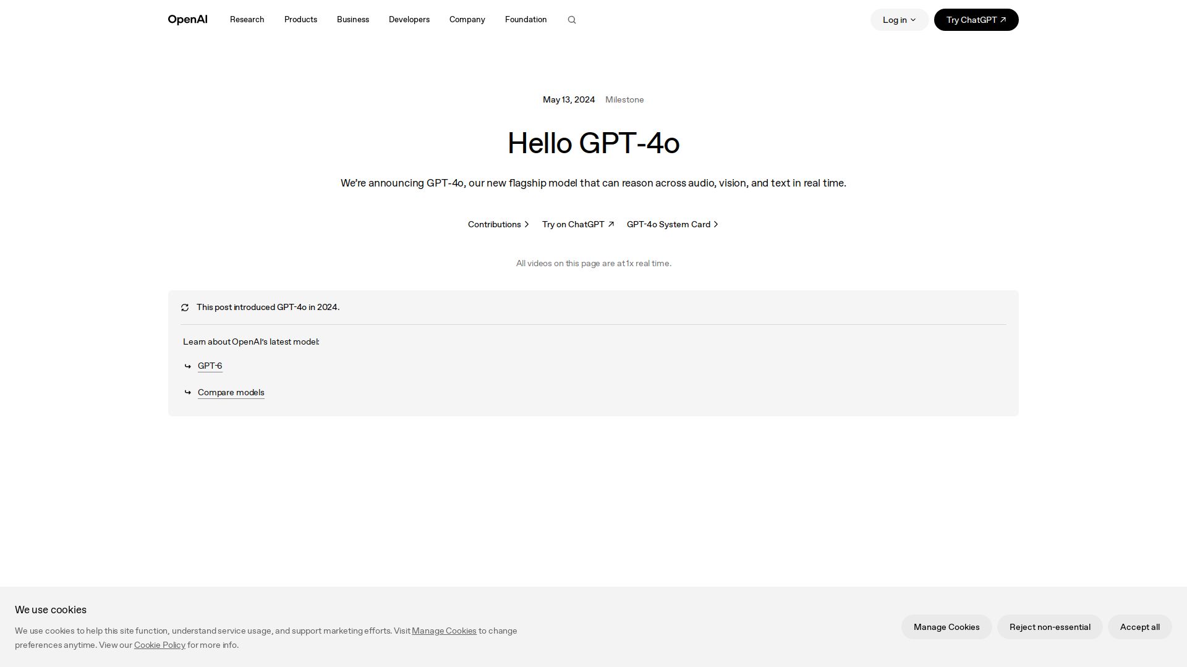Image resolution: width=1187 pixels, height=667 pixels.
Task: Open the Business menu
Action: tap(353, 20)
